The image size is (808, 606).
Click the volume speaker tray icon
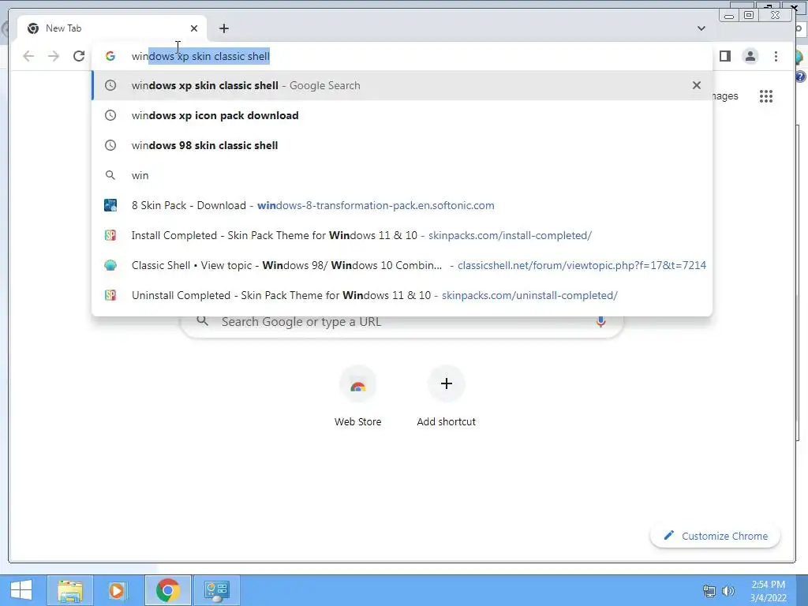[x=728, y=591]
